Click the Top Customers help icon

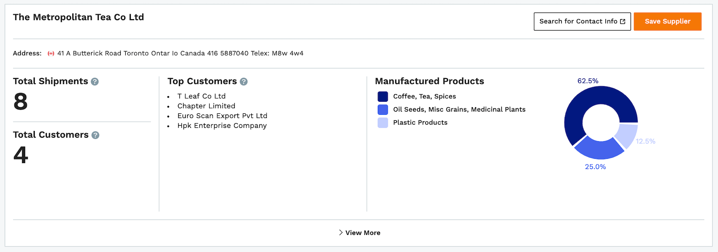tap(244, 82)
